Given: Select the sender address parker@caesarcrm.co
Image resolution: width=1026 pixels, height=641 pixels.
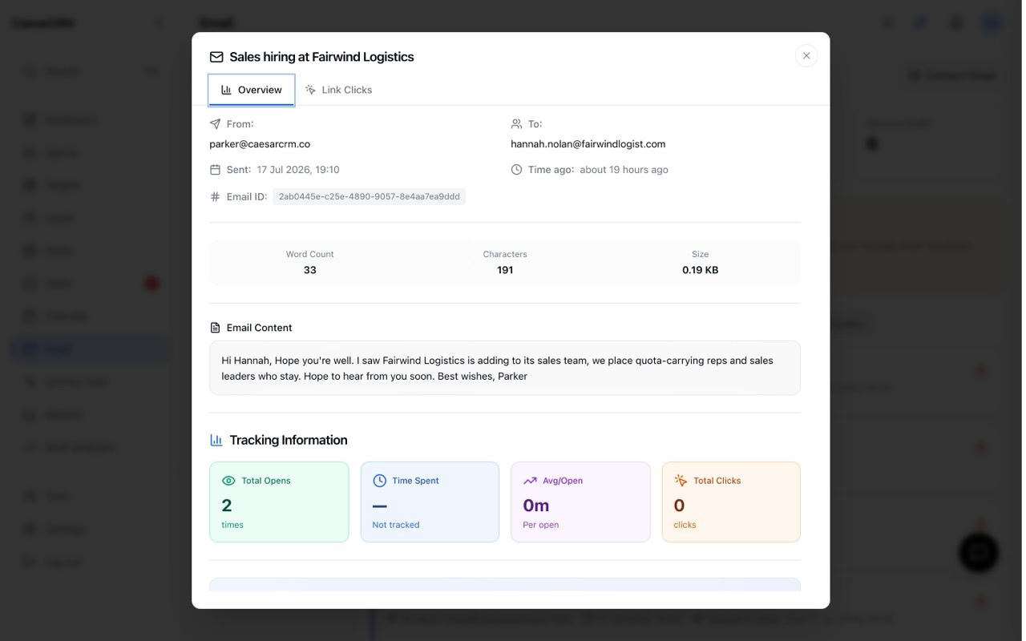Looking at the screenshot, I should [260, 144].
